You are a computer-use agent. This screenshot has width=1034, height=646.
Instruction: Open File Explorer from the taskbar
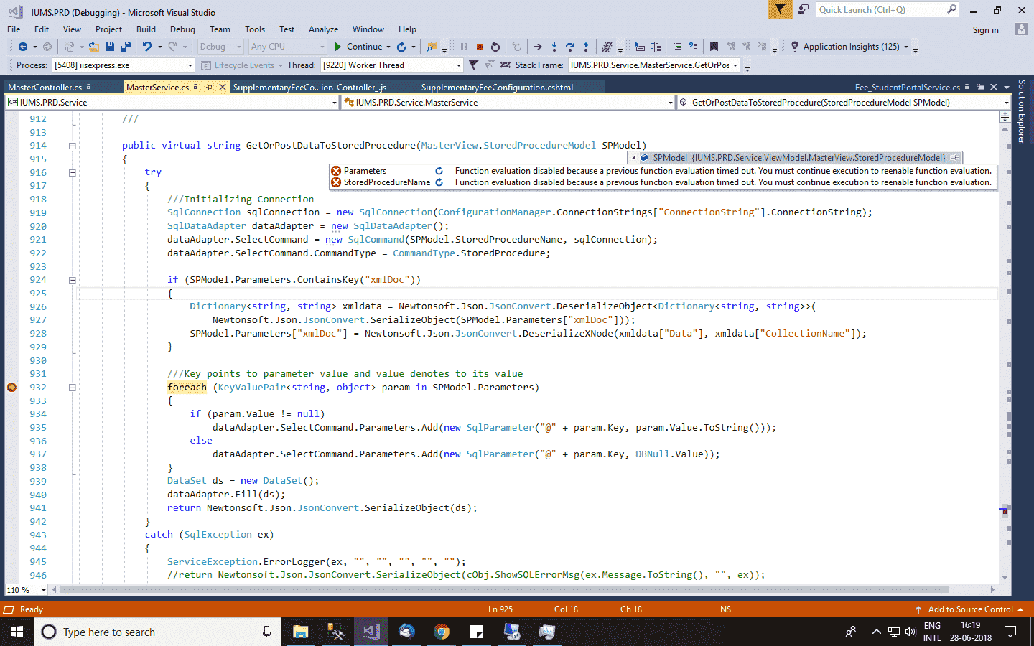(x=300, y=632)
